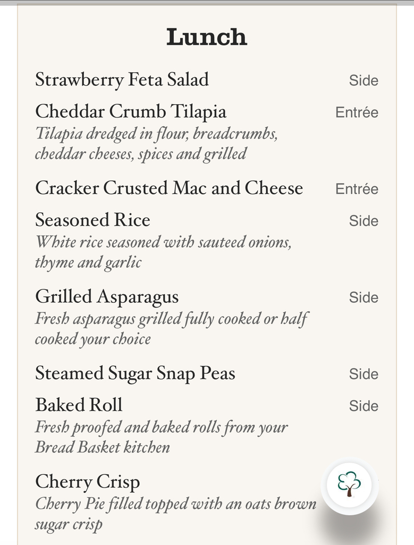Viewport: 414px width, 545px height.
Task: Select the Cheddar Crumb Tilapia entrée
Action: tap(131, 112)
